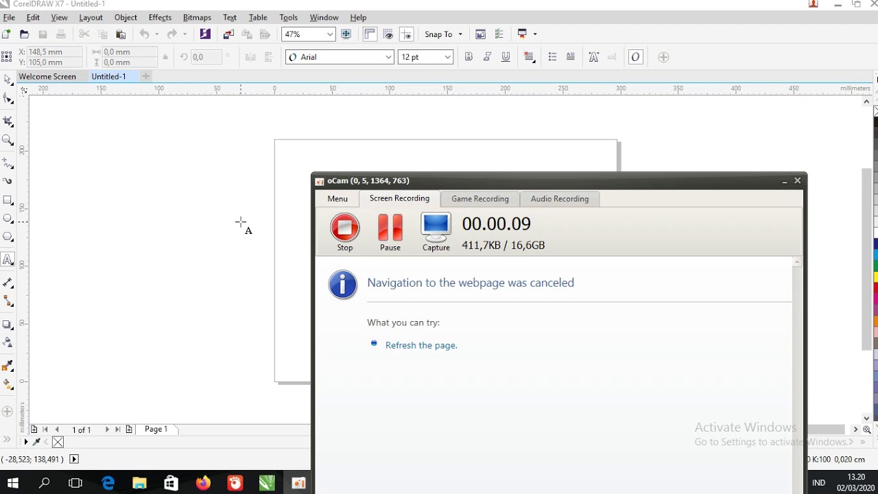Click Quick customize plus on property bar
Viewport: 878px width, 494px height.
click(x=663, y=57)
